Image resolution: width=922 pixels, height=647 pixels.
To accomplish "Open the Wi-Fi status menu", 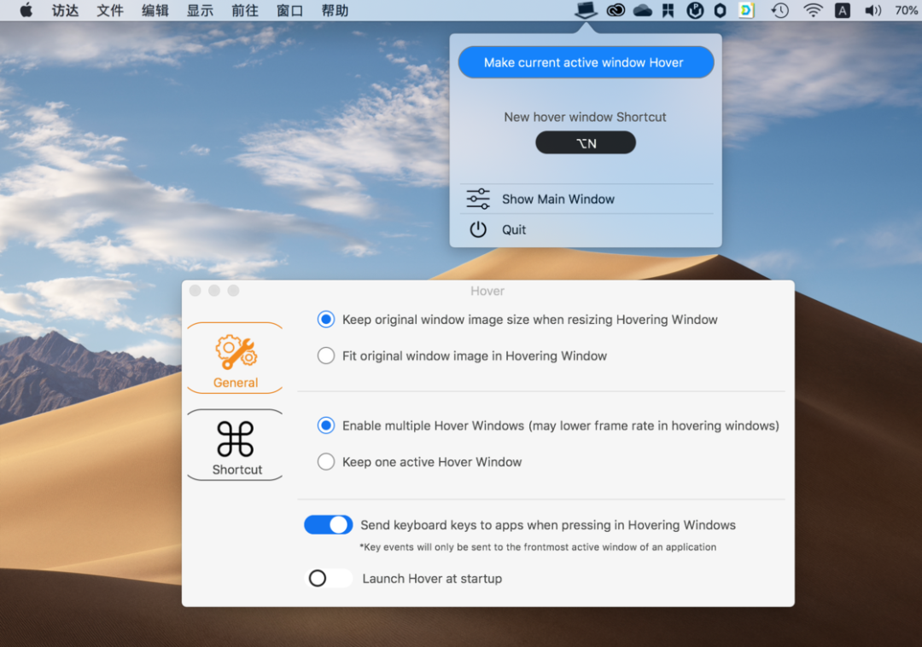I will [814, 10].
